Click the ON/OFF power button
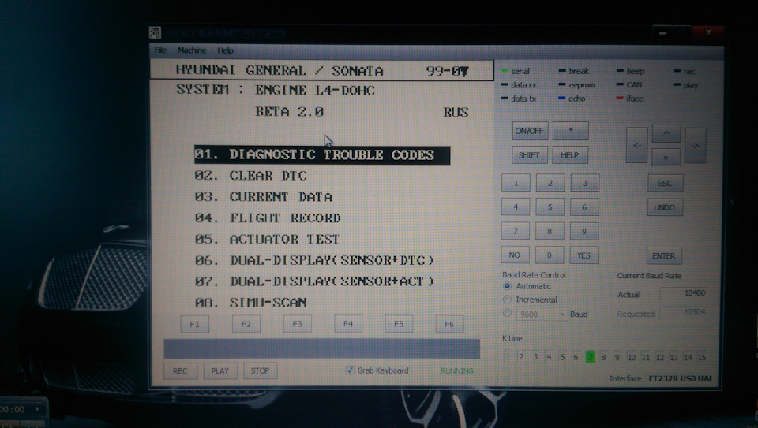 pyautogui.click(x=530, y=131)
